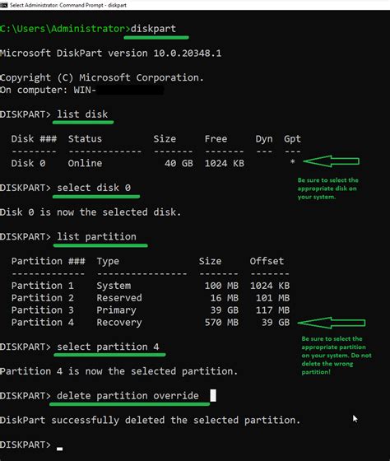This screenshot has width=390, height=461.
Task: Click the Partition 3 Primary row
Action: coord(151,310)
